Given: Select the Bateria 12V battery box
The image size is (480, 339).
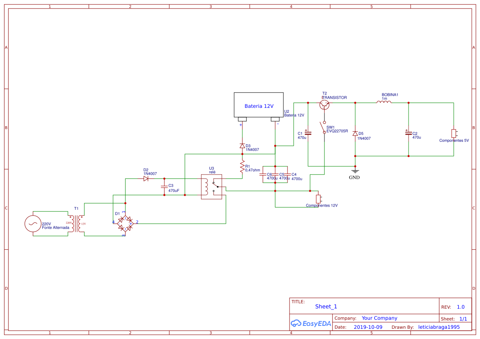Looking at the screenshot, I should (x=259, y=105).
